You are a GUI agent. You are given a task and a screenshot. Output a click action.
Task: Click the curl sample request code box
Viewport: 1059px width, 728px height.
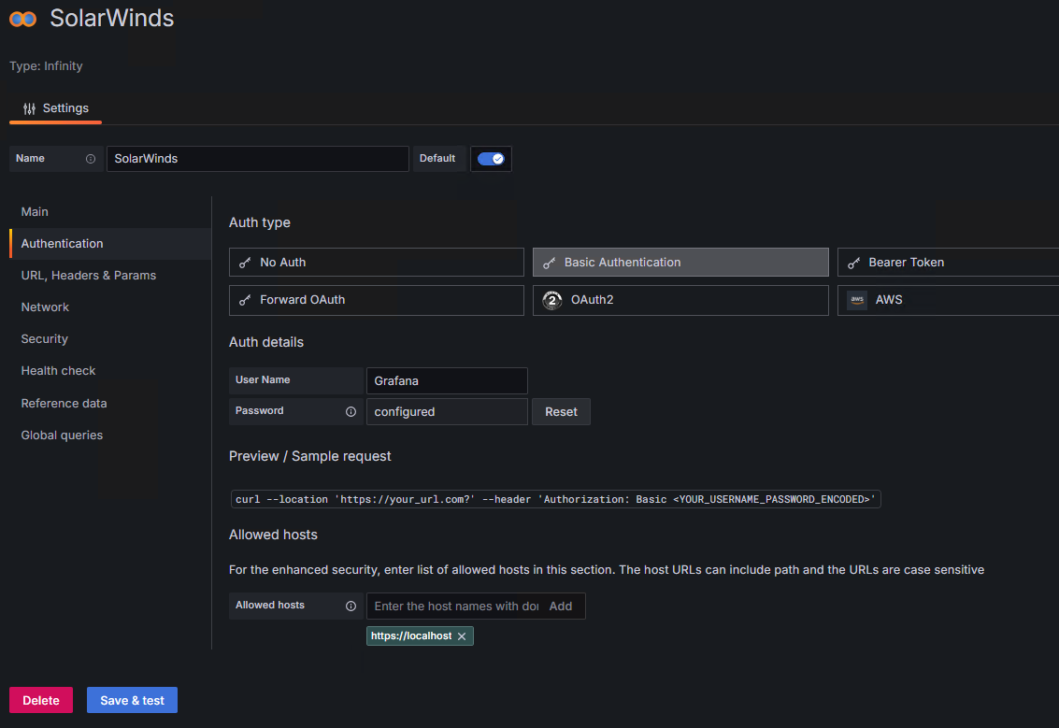tap(555, 499)
